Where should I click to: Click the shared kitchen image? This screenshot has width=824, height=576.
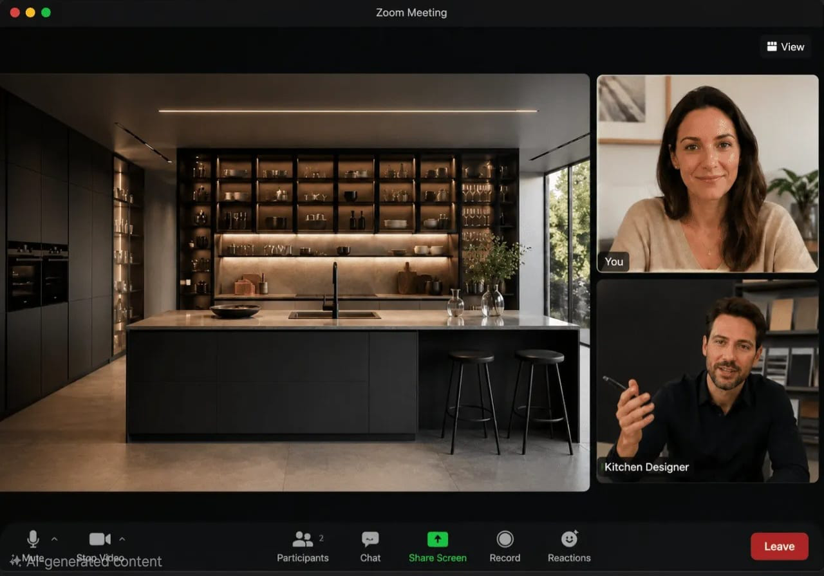click(295, 282)
